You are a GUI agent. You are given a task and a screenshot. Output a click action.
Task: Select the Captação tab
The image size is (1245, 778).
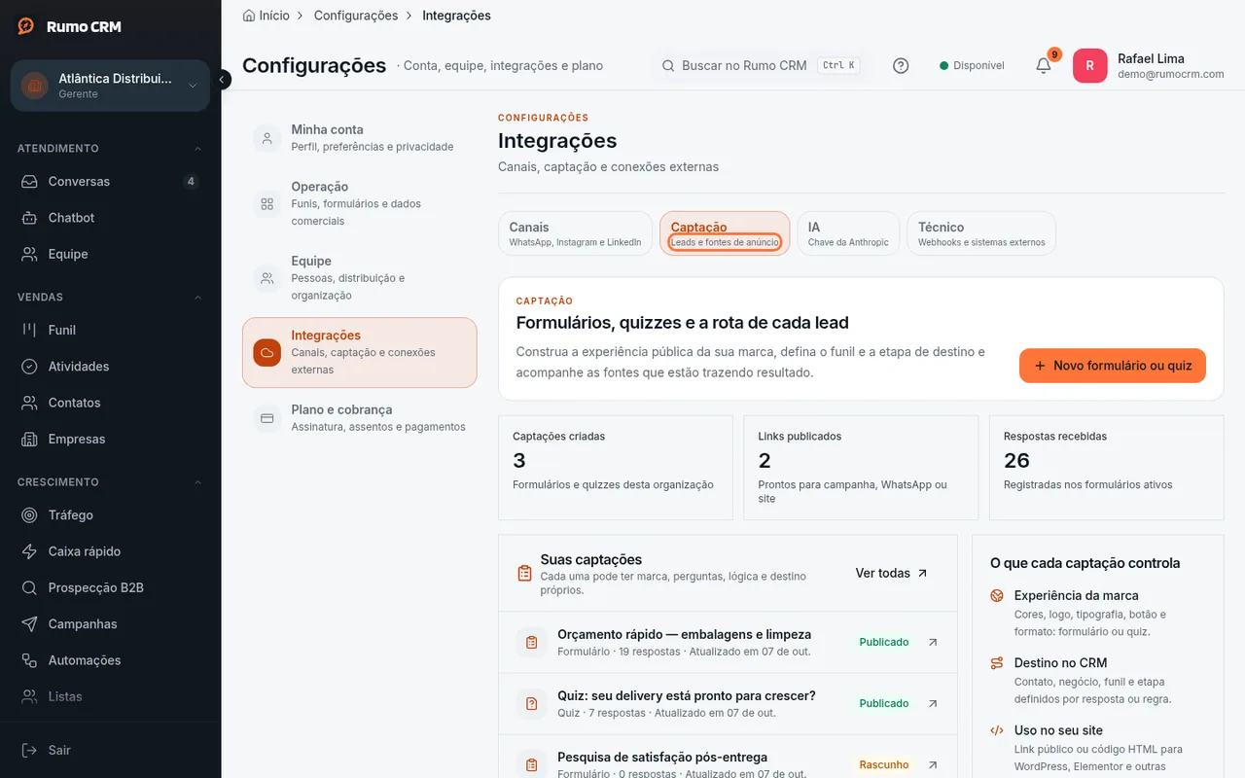[x=725, y=233]
